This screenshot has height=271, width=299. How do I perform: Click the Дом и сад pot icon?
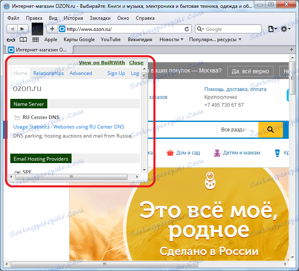[170, 153]
